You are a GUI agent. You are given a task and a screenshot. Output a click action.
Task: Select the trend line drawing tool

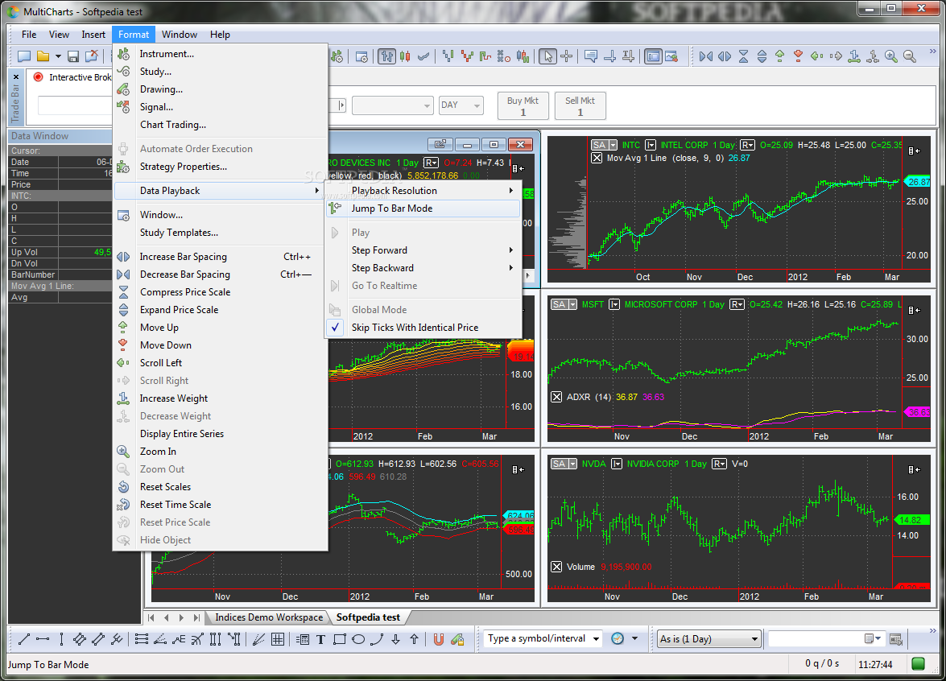click(x=24, y=639)
